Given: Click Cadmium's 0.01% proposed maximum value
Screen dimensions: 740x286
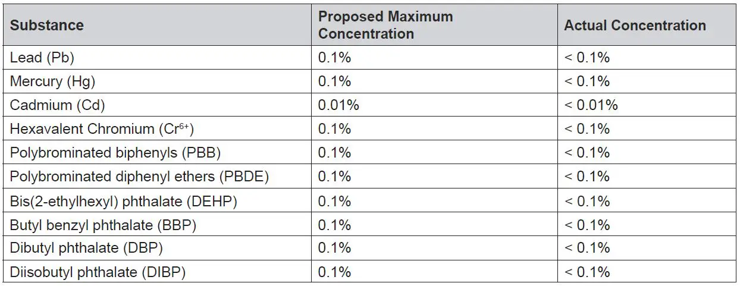Looking at the screenshot, I should [x=338, y=105].
